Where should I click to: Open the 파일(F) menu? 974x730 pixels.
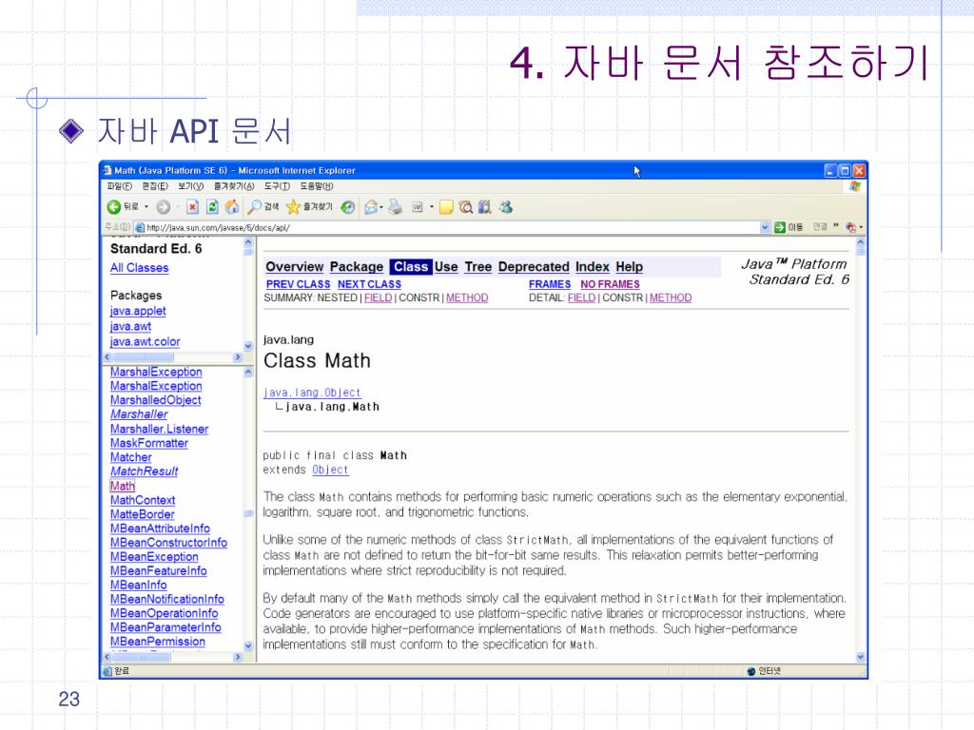click(x=121, y=186)
